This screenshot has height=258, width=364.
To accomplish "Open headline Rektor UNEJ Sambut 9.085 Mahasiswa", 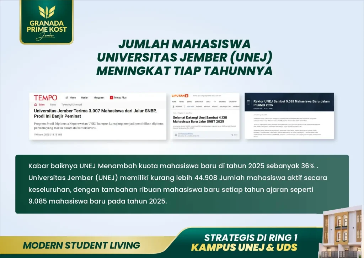I will (x=291, y=103).
